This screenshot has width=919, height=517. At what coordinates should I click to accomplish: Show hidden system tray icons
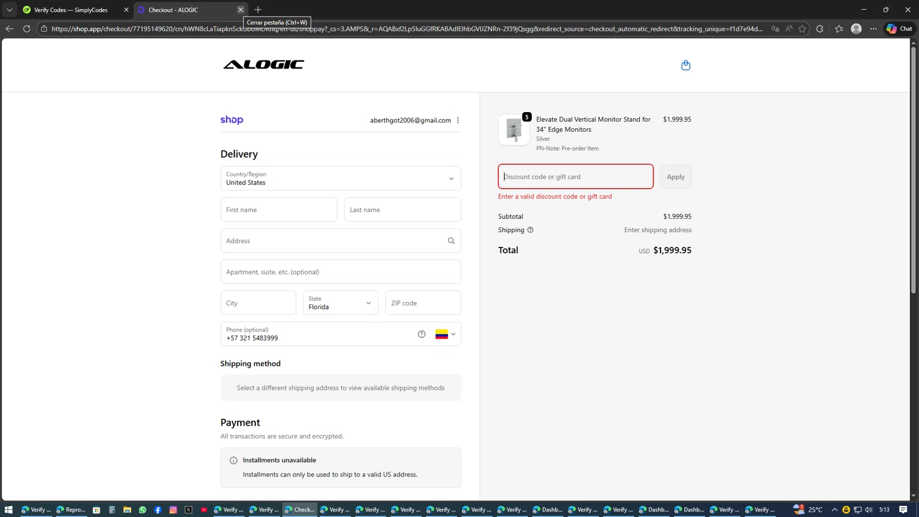834,510
